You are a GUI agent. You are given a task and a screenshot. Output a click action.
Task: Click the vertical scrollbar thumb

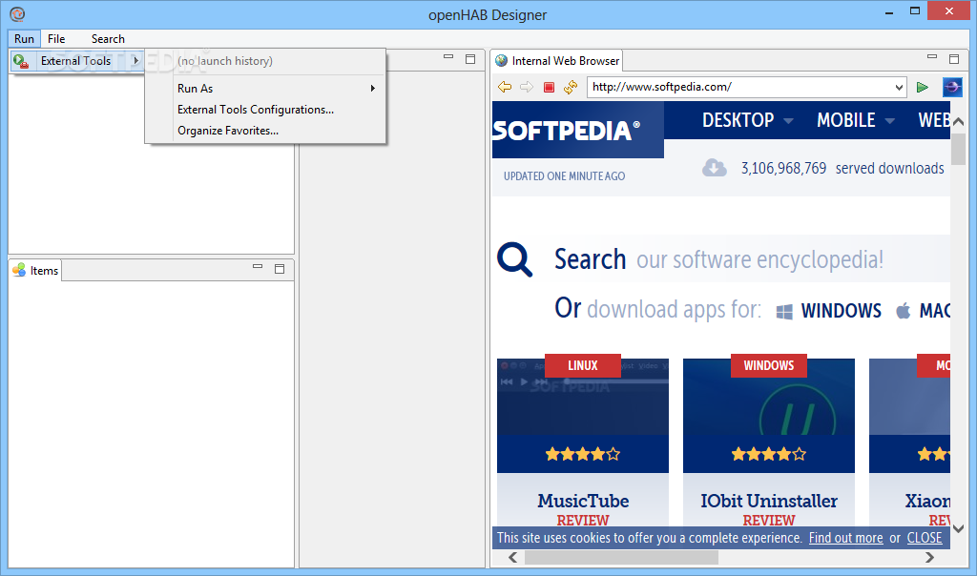[958, 148]
